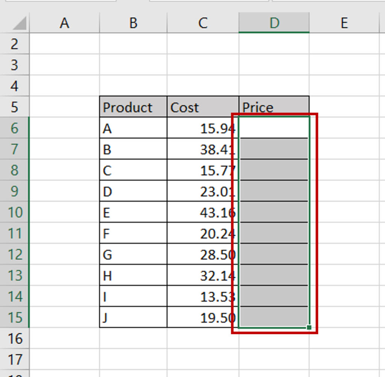Click the cost value 13.53
Screen dimensions: 385x377
point(203,296)
